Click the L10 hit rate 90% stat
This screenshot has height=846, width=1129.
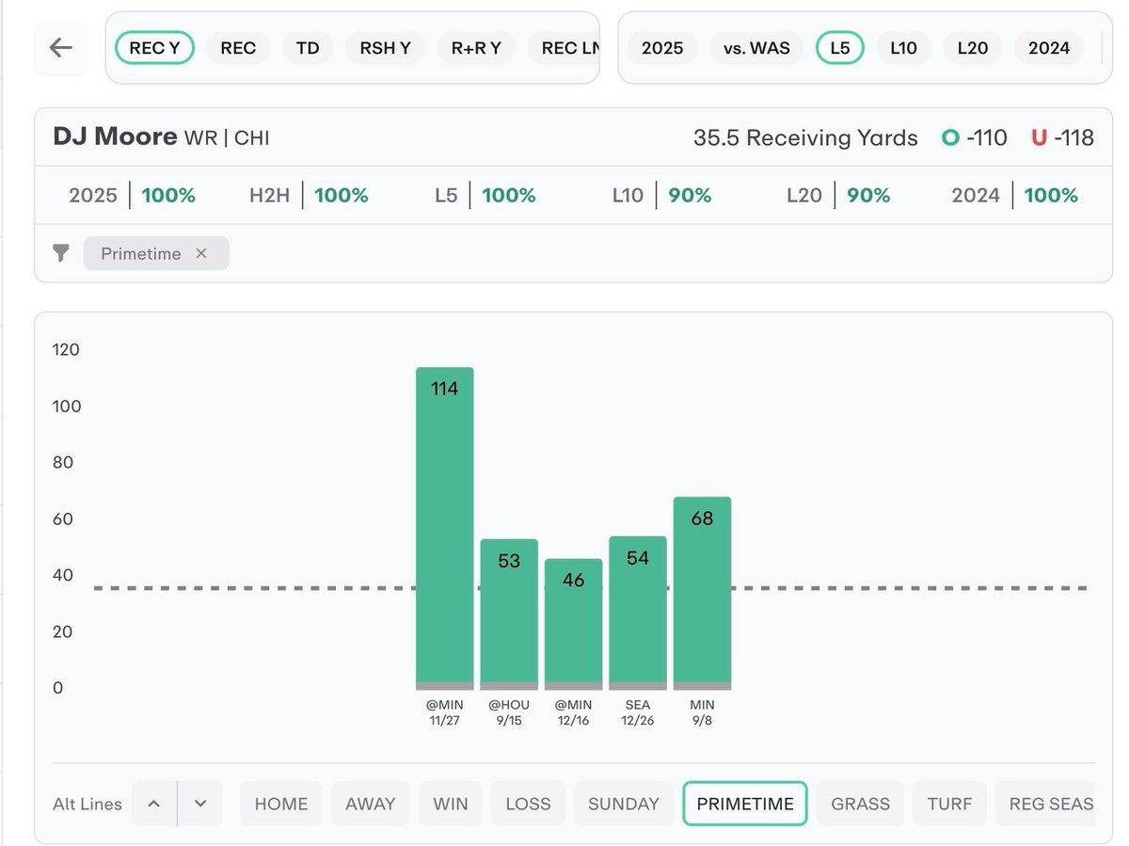click(x=661, y=196)
